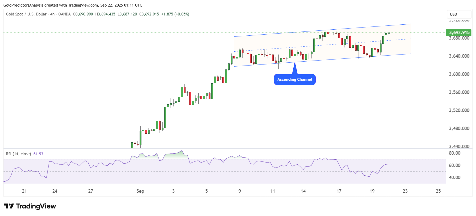
Task: Click the current price tag 3,692.915
Action: pos(459,33)
